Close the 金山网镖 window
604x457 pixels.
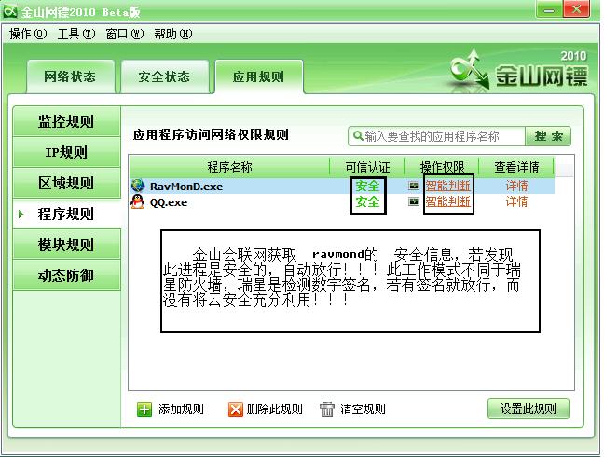click(x=576, y=9)
